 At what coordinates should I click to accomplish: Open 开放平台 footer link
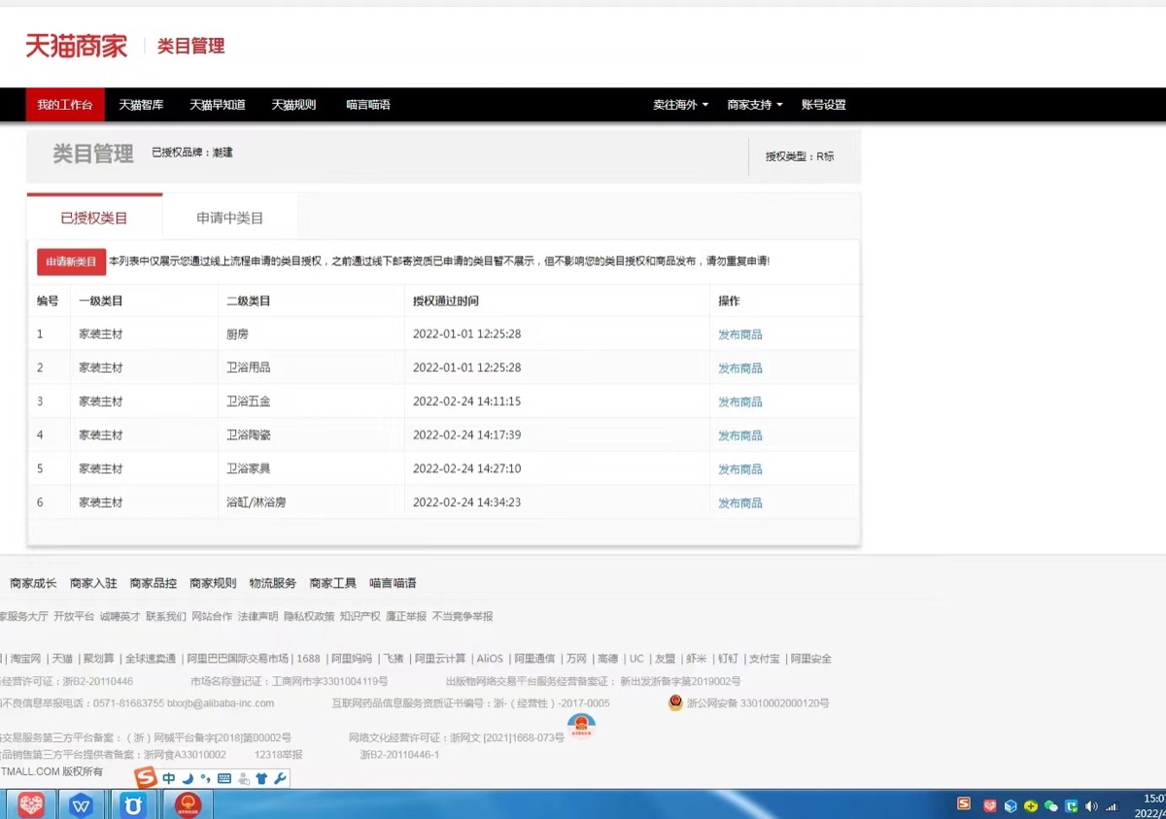[x=74, y=616]
